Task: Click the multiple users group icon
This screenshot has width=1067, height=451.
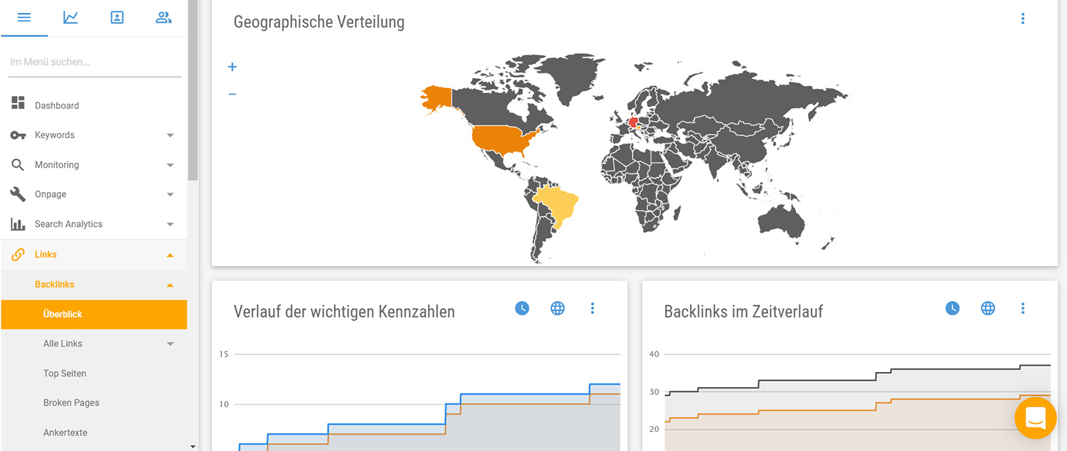Action: point(164,17)
